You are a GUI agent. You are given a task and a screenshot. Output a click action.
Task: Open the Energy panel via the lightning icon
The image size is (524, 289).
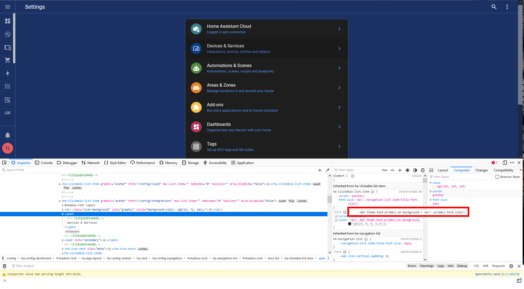click(x=8, y=73)
